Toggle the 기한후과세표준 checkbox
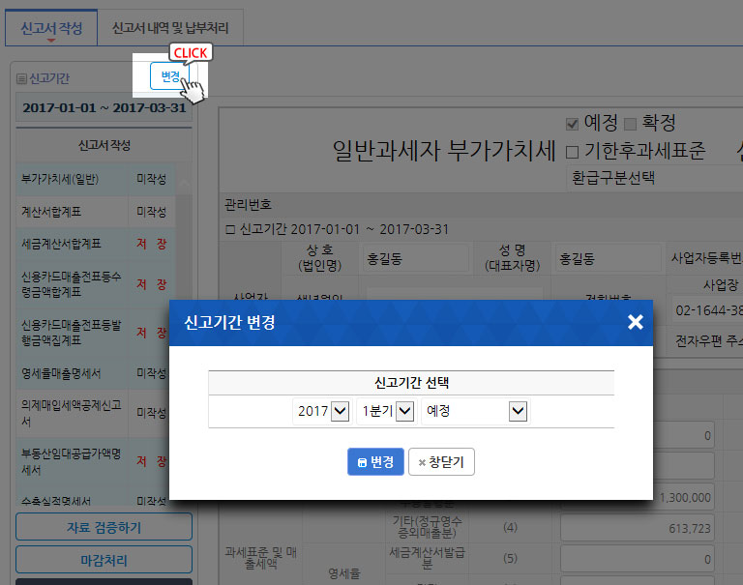 click(x=572, y=152)
